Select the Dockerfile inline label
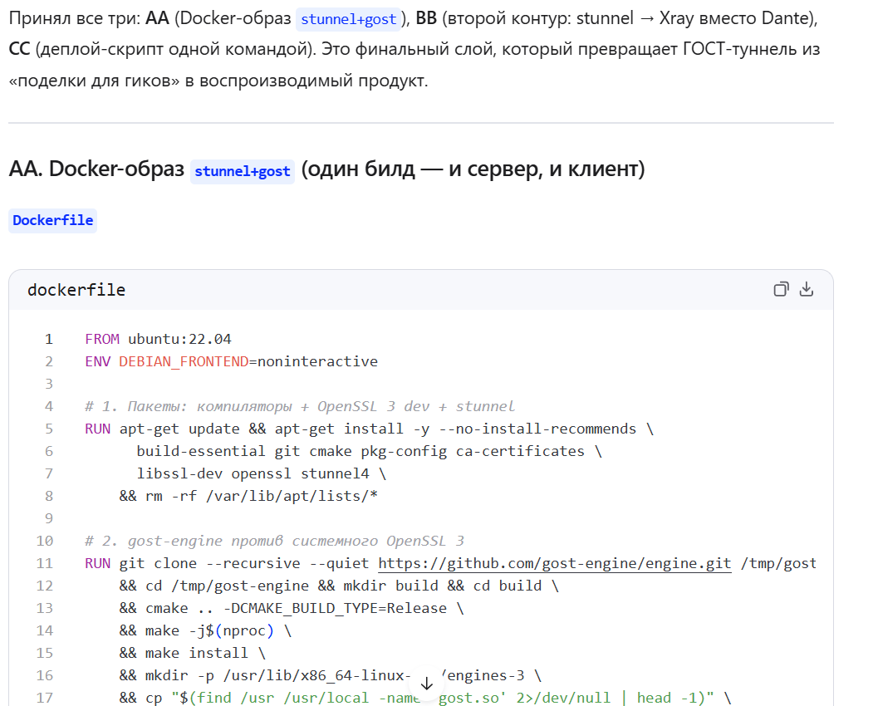 pyautogui.click(x=52, y=221)
